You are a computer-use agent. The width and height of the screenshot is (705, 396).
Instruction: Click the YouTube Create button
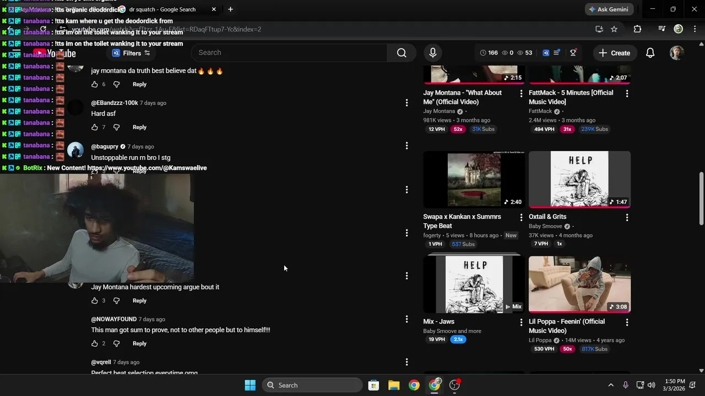614,53
